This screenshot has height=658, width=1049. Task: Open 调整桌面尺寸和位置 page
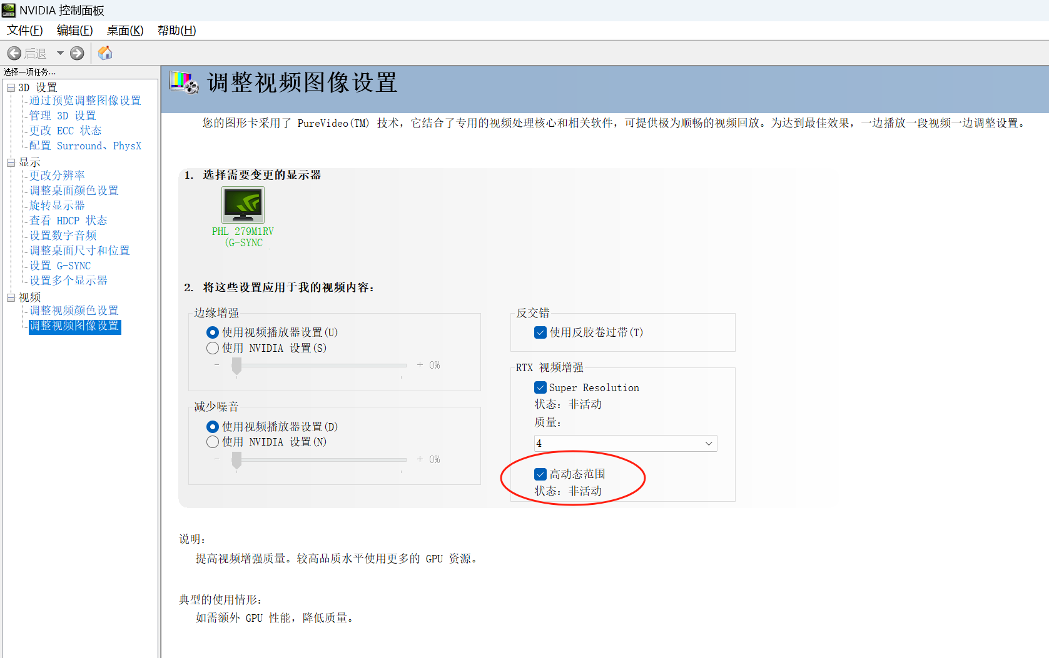(79, 251)
